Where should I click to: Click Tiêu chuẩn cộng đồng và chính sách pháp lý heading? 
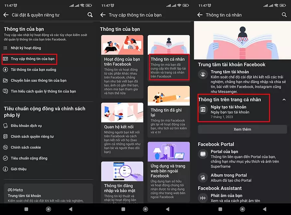pyautogui.click(x=45, y=112)
